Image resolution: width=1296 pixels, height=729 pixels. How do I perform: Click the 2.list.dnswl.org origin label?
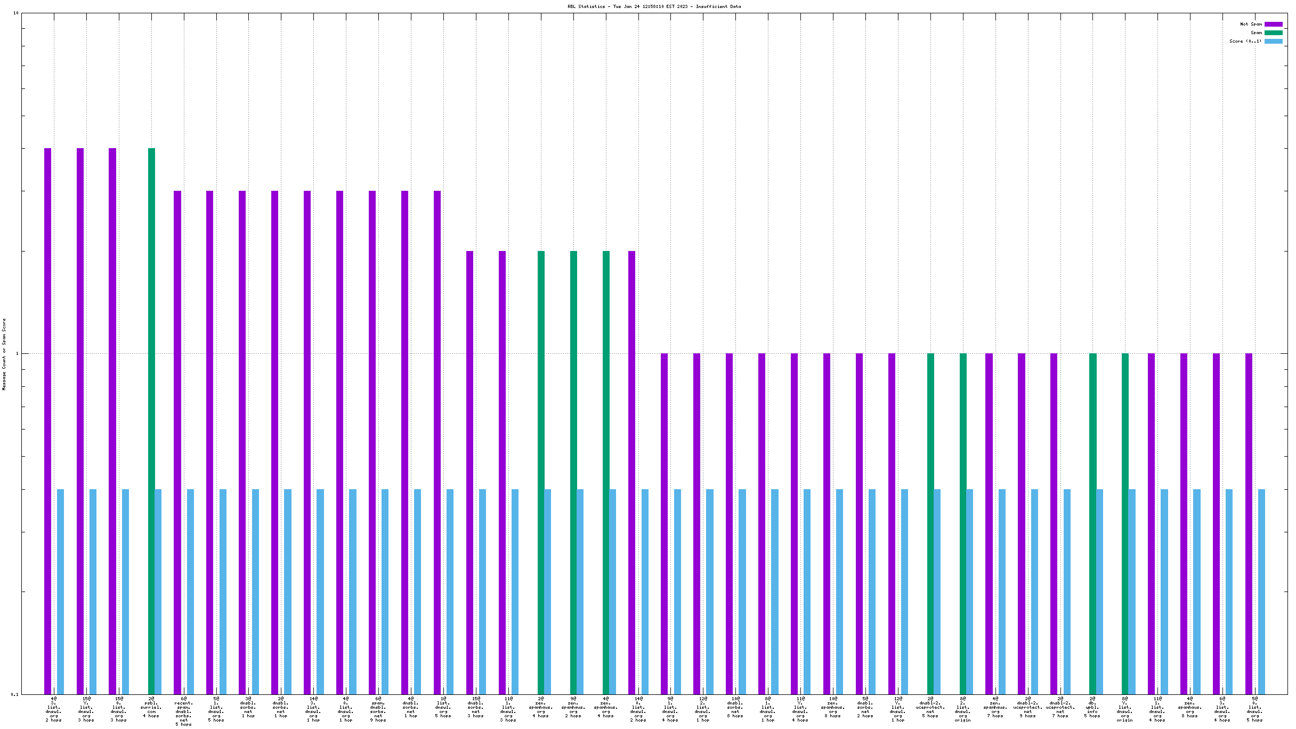click(963, 709)
